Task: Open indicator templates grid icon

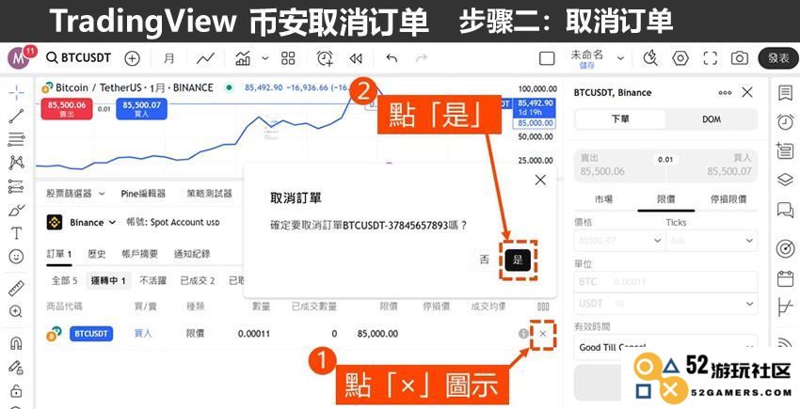Action: [x=288, y=58]
